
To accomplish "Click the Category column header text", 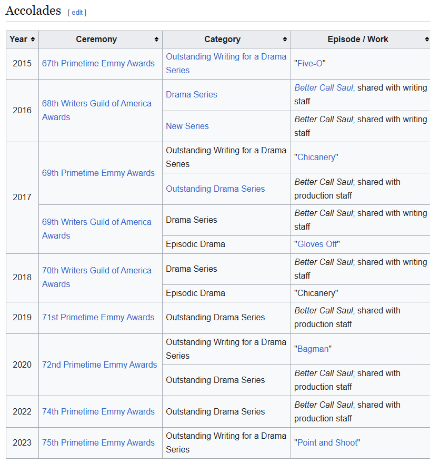I will [x=223, y=40].
